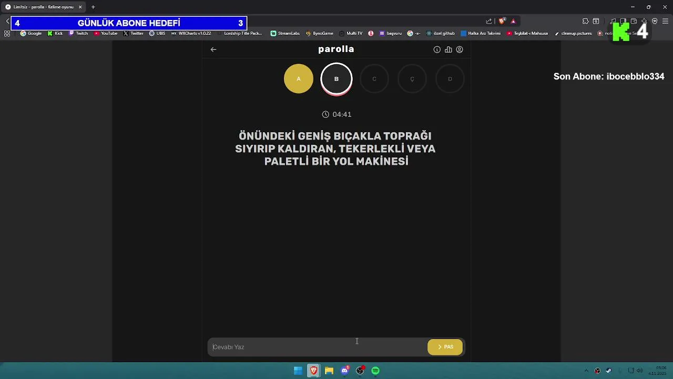Open Discord from the taskbar
The width and height of the screenshot is (673, 379).
click(x=345, y=371)
